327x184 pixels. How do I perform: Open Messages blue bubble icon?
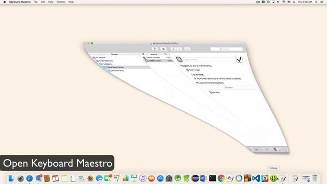[99, 178]
